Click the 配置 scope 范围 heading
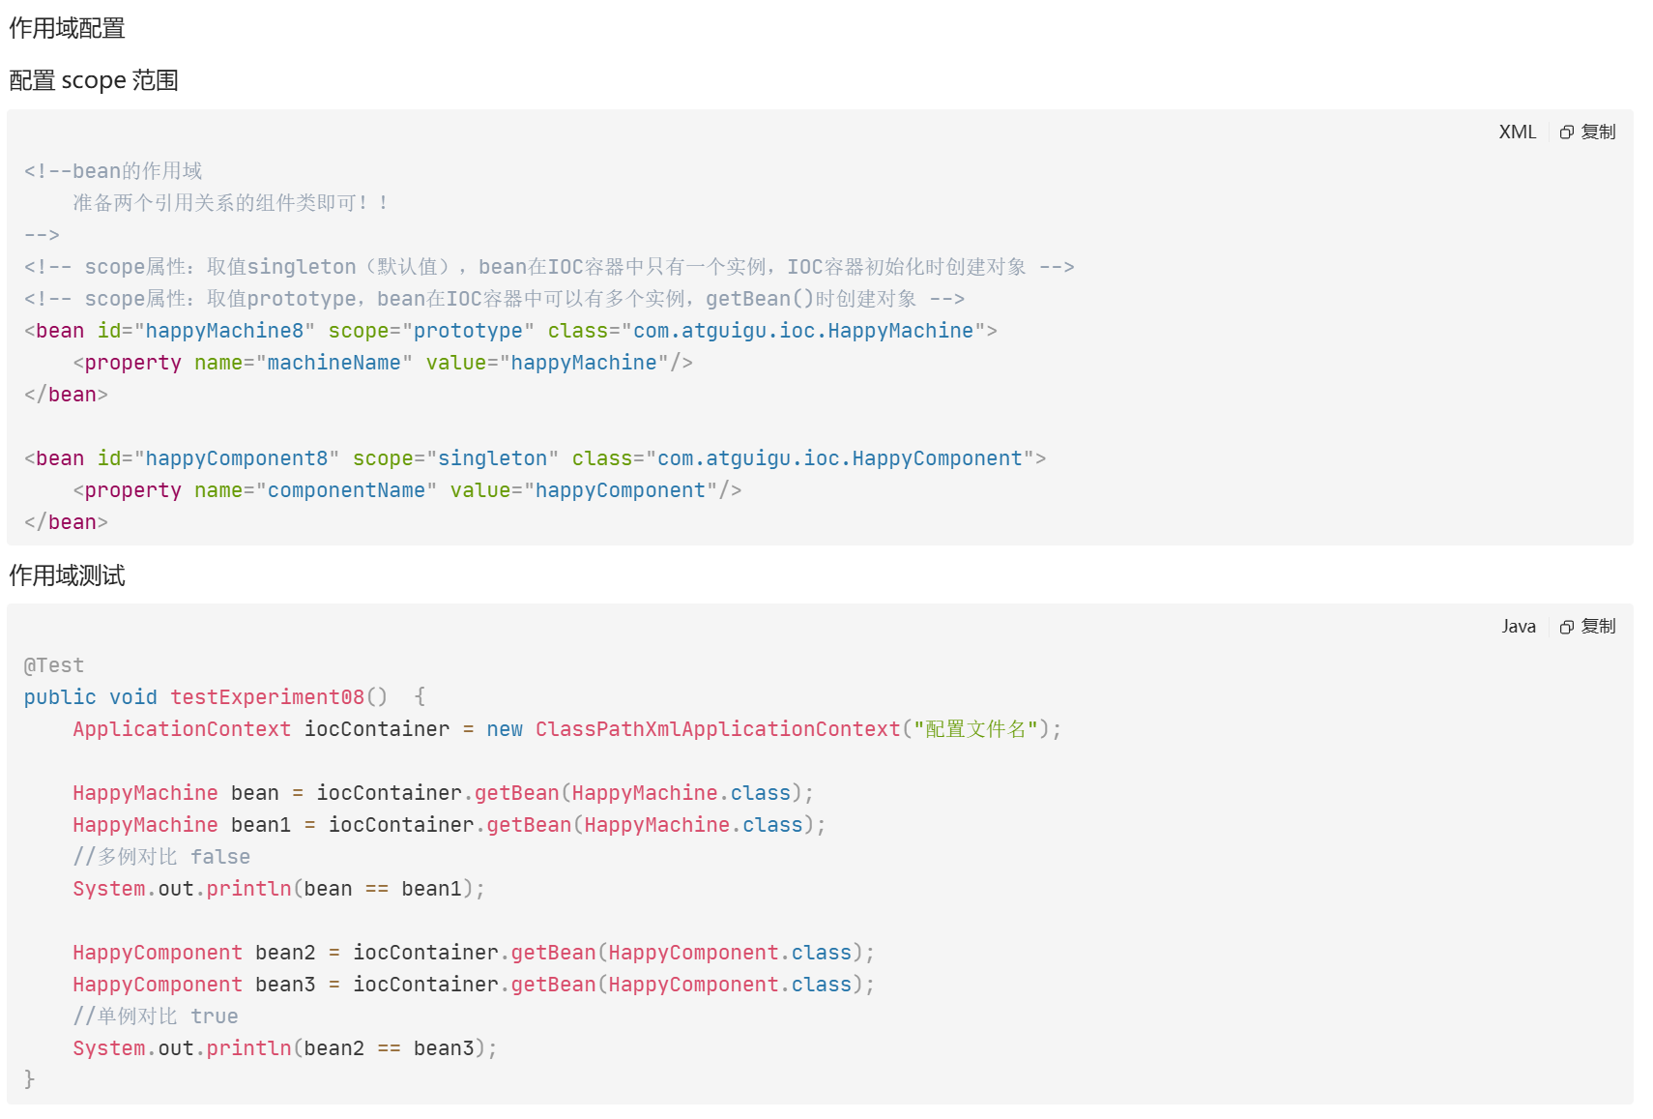Viewport: 1653px width, 1119px height. click(x=94, y=80)
